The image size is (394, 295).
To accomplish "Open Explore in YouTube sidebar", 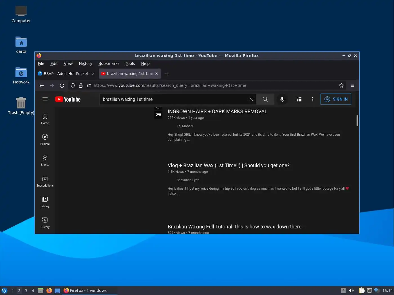I will coord(45,140).
